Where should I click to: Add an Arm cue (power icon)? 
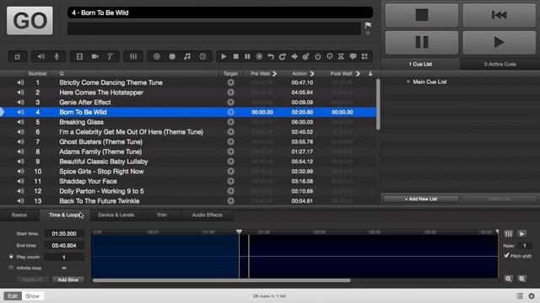317,56
